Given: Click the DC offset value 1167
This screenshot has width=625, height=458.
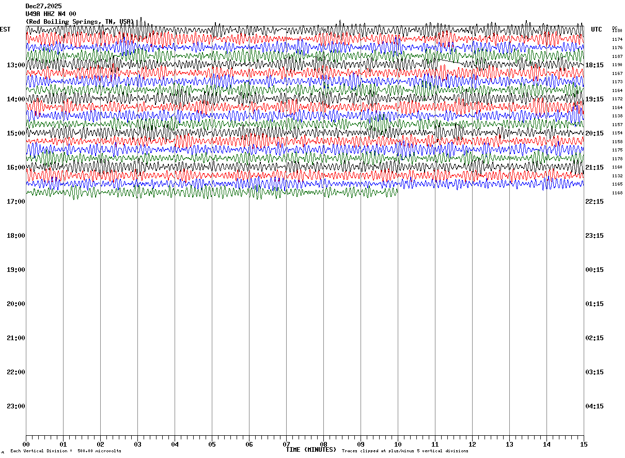Looking at the screenshot, I should [x=617, y=73].
